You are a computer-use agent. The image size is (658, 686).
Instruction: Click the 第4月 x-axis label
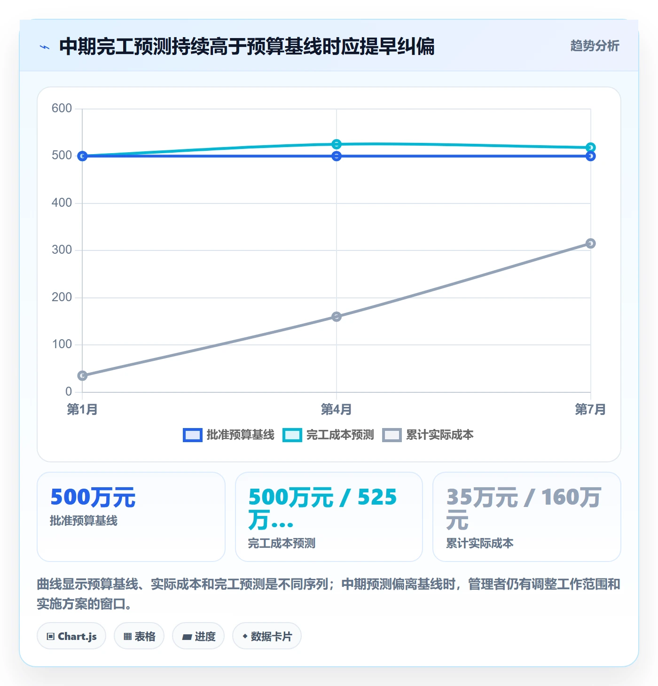337,409
